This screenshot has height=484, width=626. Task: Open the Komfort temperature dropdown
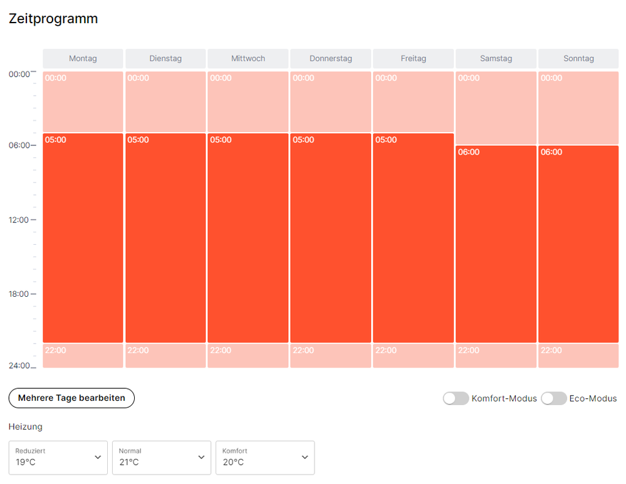coord(265,458)
